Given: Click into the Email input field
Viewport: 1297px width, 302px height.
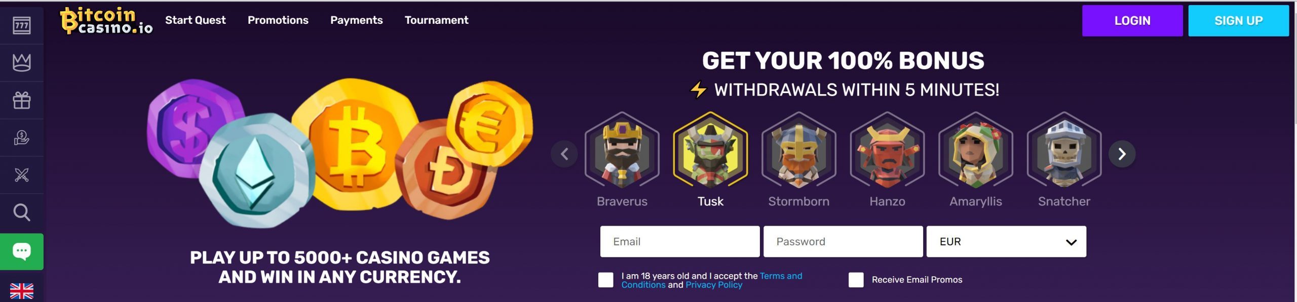Looking at the screenshot, I should (679, 242).
